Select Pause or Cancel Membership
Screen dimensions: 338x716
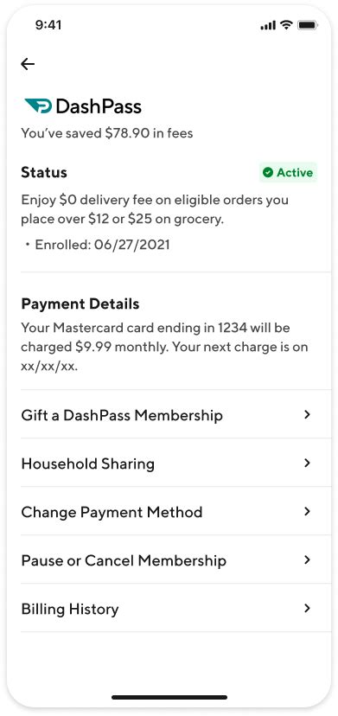tap(175, 559)
